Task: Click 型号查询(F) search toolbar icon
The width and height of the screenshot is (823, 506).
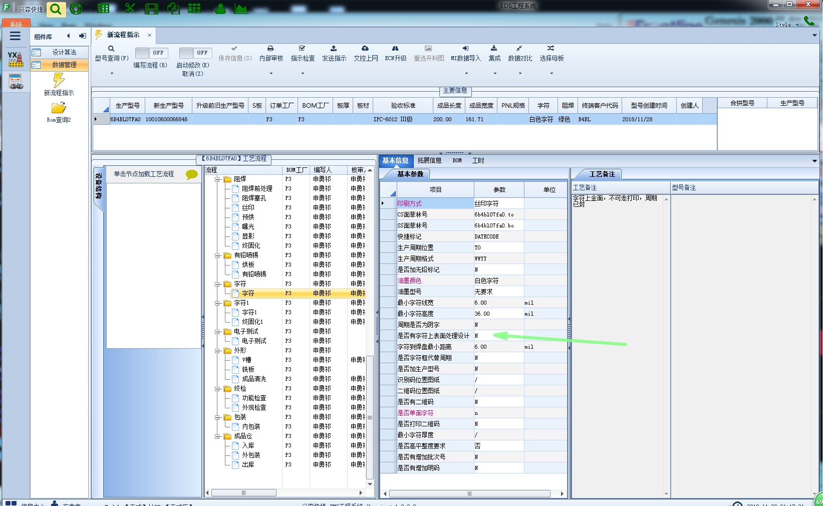Action: [x=111, y=49]
